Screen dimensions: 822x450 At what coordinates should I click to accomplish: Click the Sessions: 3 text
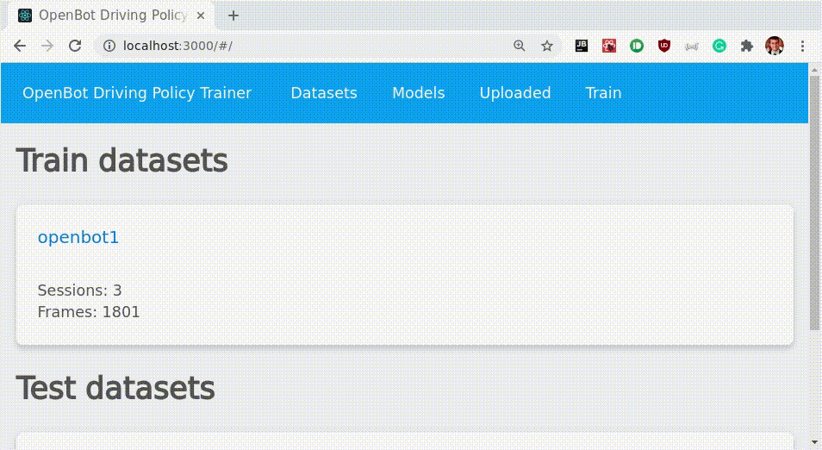79,290
